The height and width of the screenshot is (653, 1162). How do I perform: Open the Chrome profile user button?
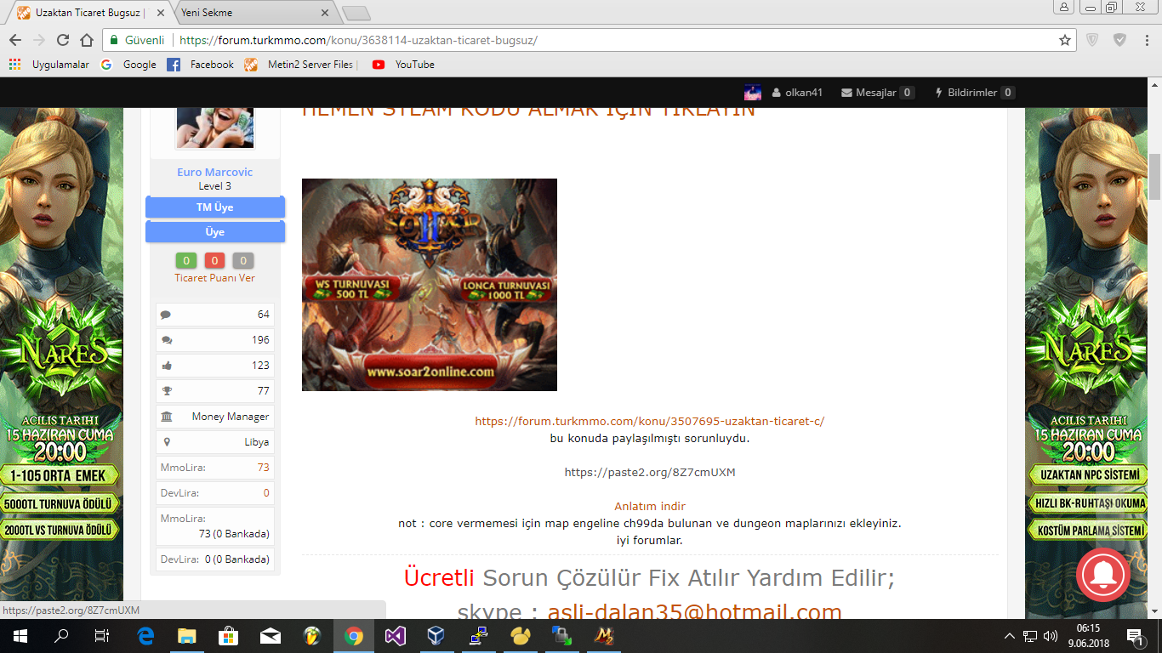tap(1064, 8)
